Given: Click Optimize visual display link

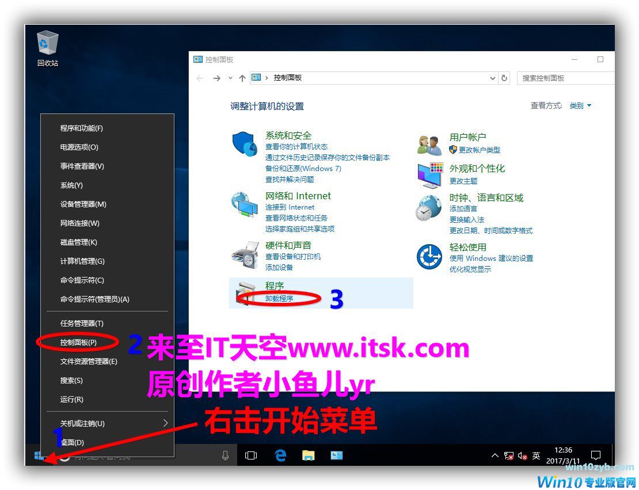Looking at the screenshot, I should point(470,269).
